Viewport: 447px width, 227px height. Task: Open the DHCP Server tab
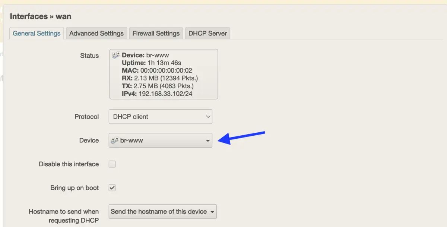[207, 33]
